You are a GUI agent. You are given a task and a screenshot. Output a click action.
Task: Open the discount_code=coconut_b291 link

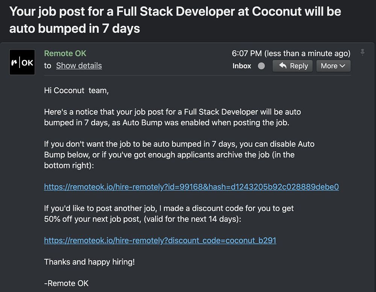(x=160, y=240)
